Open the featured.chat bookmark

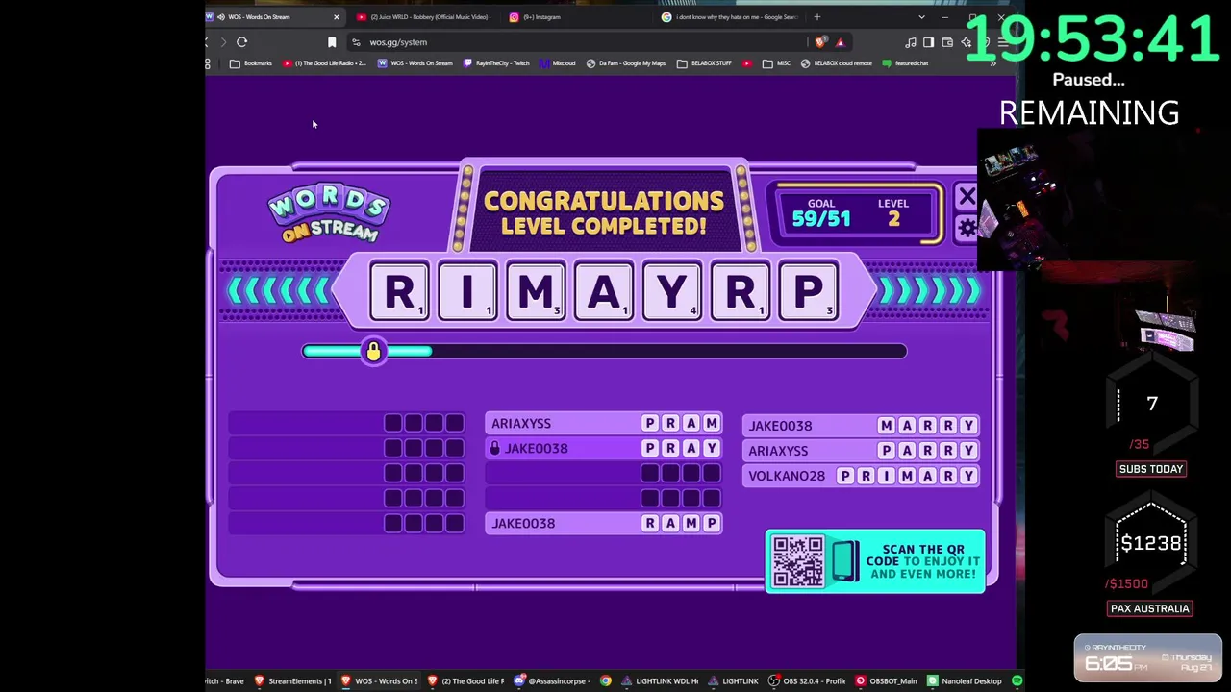click(x=906, y=63)
